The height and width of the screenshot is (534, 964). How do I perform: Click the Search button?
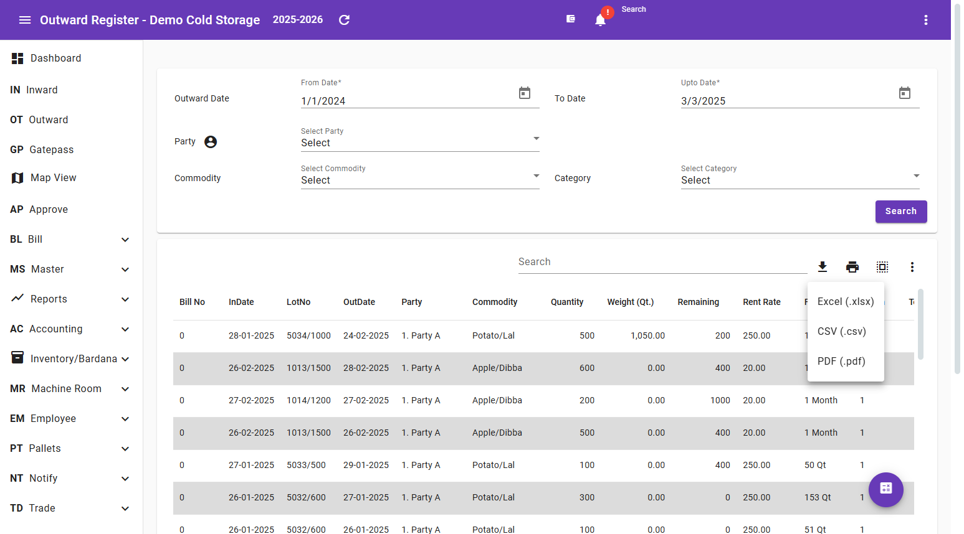pos(901,211)
